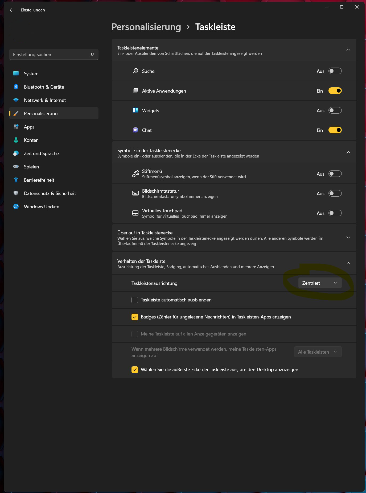The height and width of the screenshot is (493, 366).
Task: Uncheck the äußerste Ecke Desktop anzeigen checkbox
Action: [135, 370]
